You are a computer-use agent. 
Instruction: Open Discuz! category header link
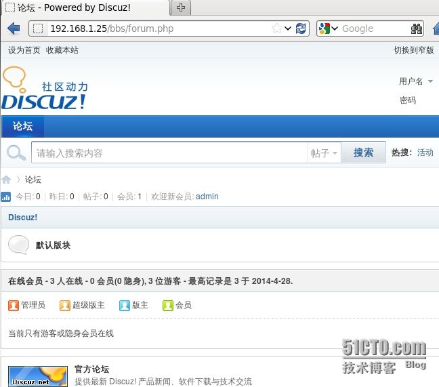click(x=22, y=218)
